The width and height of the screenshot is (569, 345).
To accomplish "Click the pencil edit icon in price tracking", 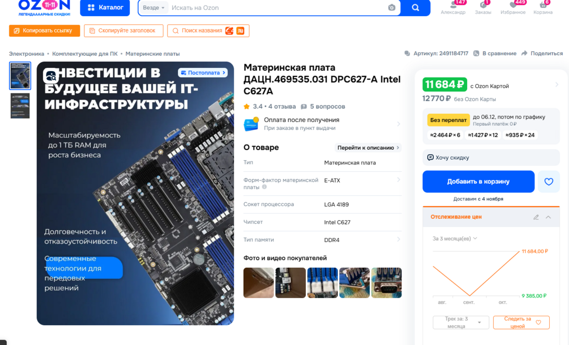I will coord(536,217).
